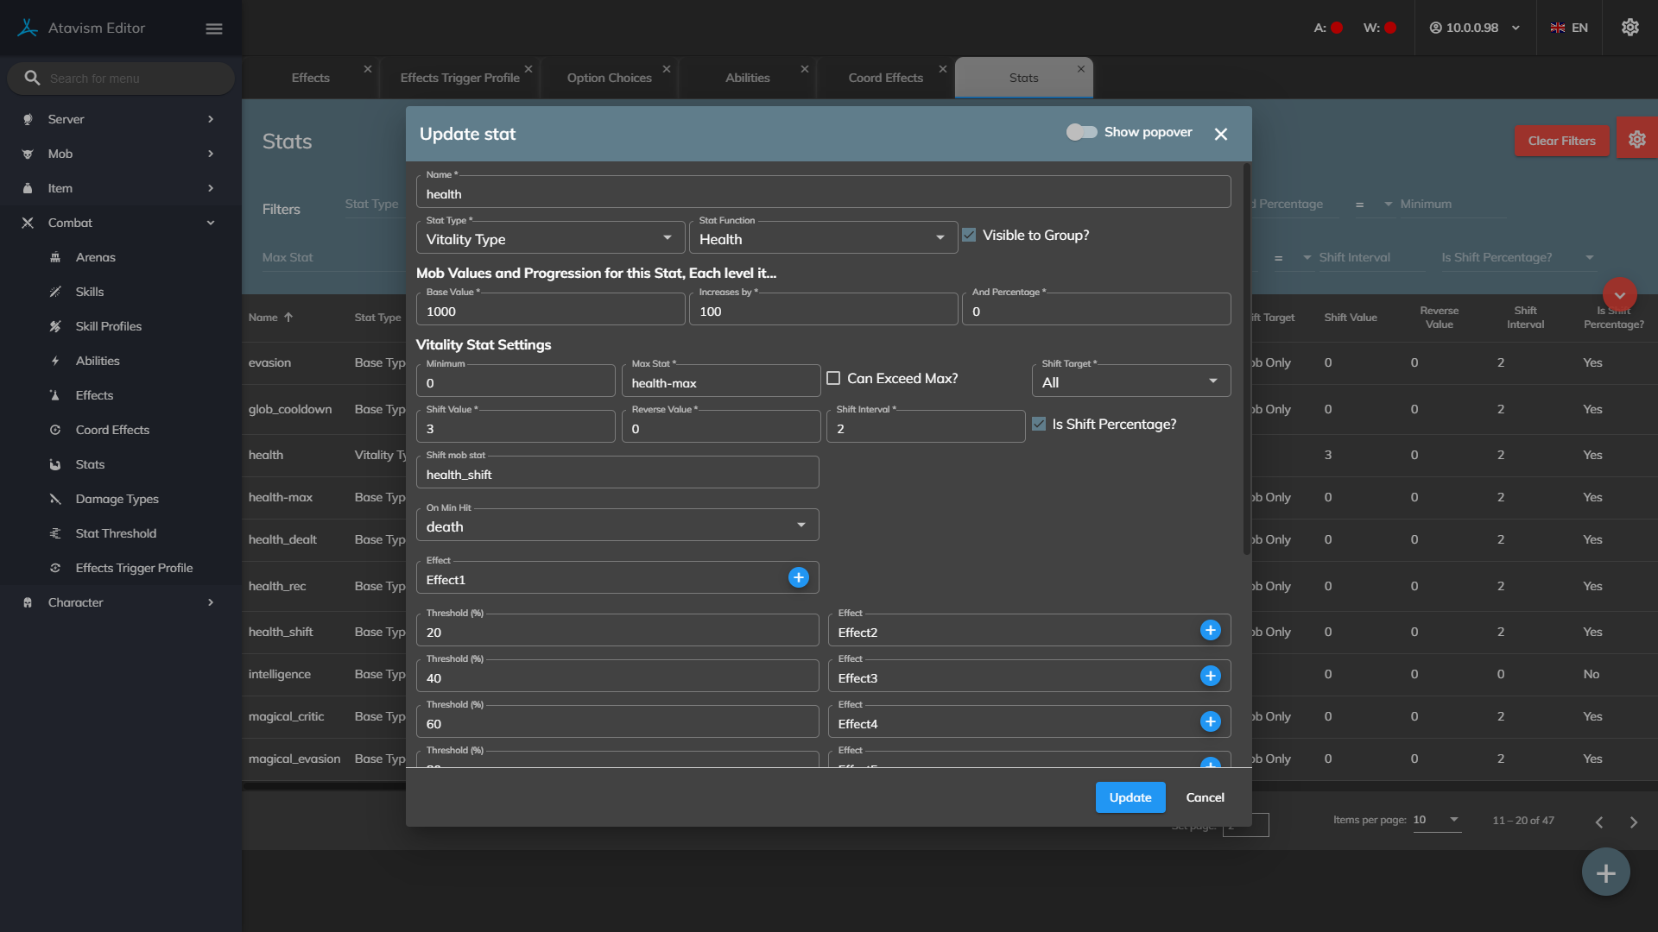Click the Base Value input field
Screen dimensions: 1658x932
(550, 311)
